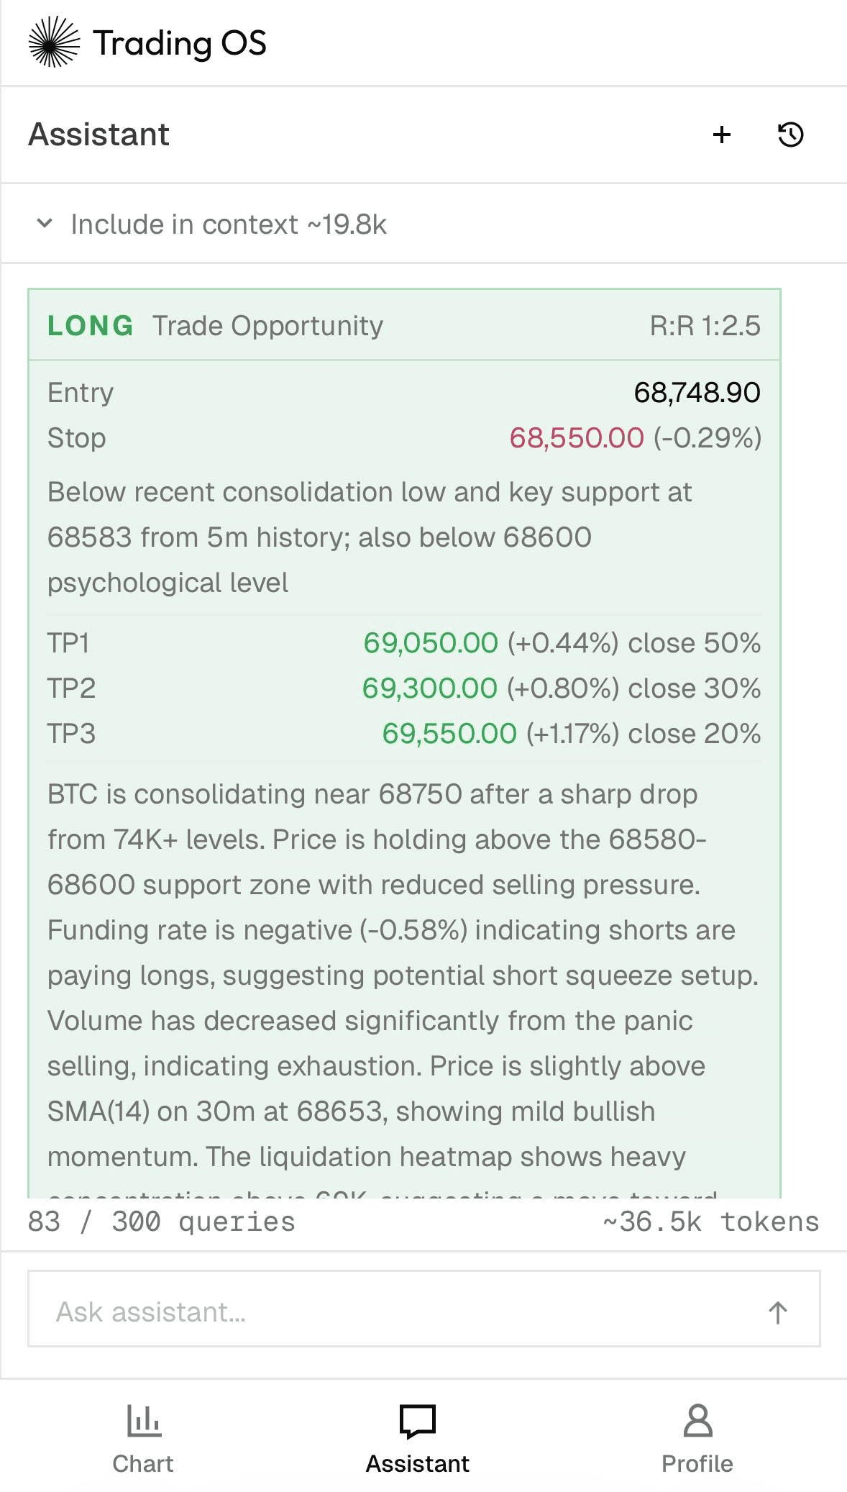Open the chat history clock icon
847x1492 pixels.
(x=790, y=135)
